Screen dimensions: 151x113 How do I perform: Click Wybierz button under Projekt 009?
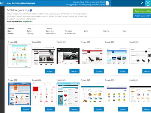pyautogui.click(x=75, y=109)
